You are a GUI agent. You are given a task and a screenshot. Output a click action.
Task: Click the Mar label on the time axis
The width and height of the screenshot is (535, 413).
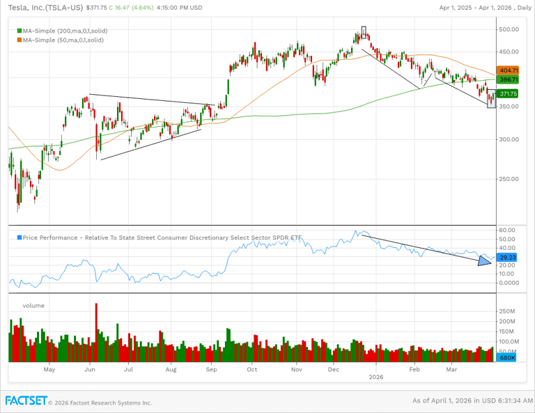point(451,369)
